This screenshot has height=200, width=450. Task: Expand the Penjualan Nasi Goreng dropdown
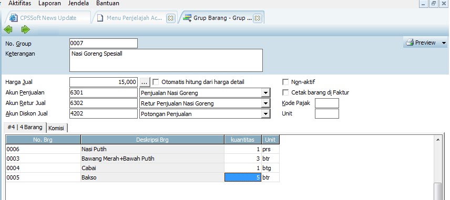(x=266, y=93)
